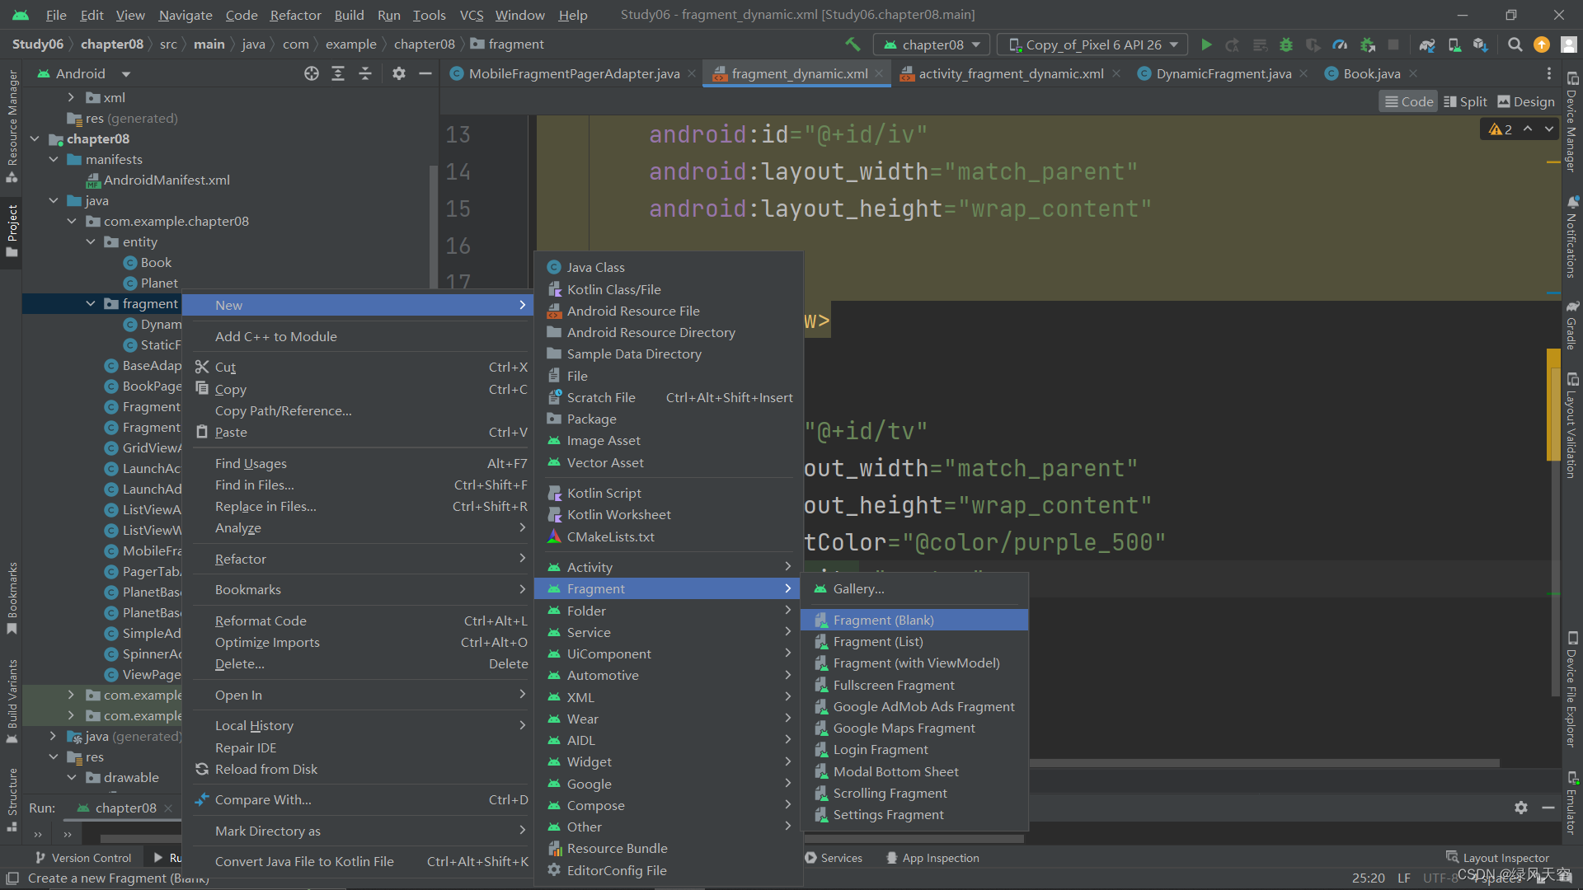Open the Copy_of_Pixel 6 API 26 device dropdown
This screenshot has height=890, width=1583.
[1092, 44]
